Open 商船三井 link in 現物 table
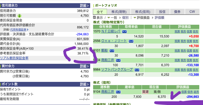Image resolution: width=203 pixels, height=105 pixels. pos(108,60)
